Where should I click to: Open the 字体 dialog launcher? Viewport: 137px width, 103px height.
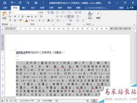pyautogui.click(x=53, y=25)
